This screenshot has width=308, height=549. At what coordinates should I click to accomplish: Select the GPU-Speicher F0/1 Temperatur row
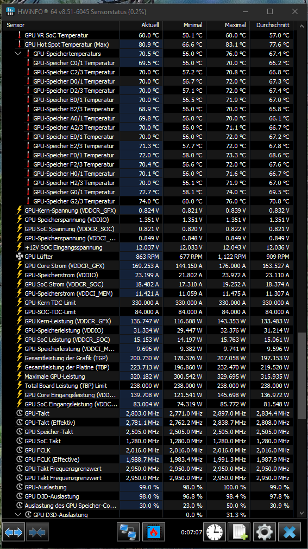click(x=148, y=155)
